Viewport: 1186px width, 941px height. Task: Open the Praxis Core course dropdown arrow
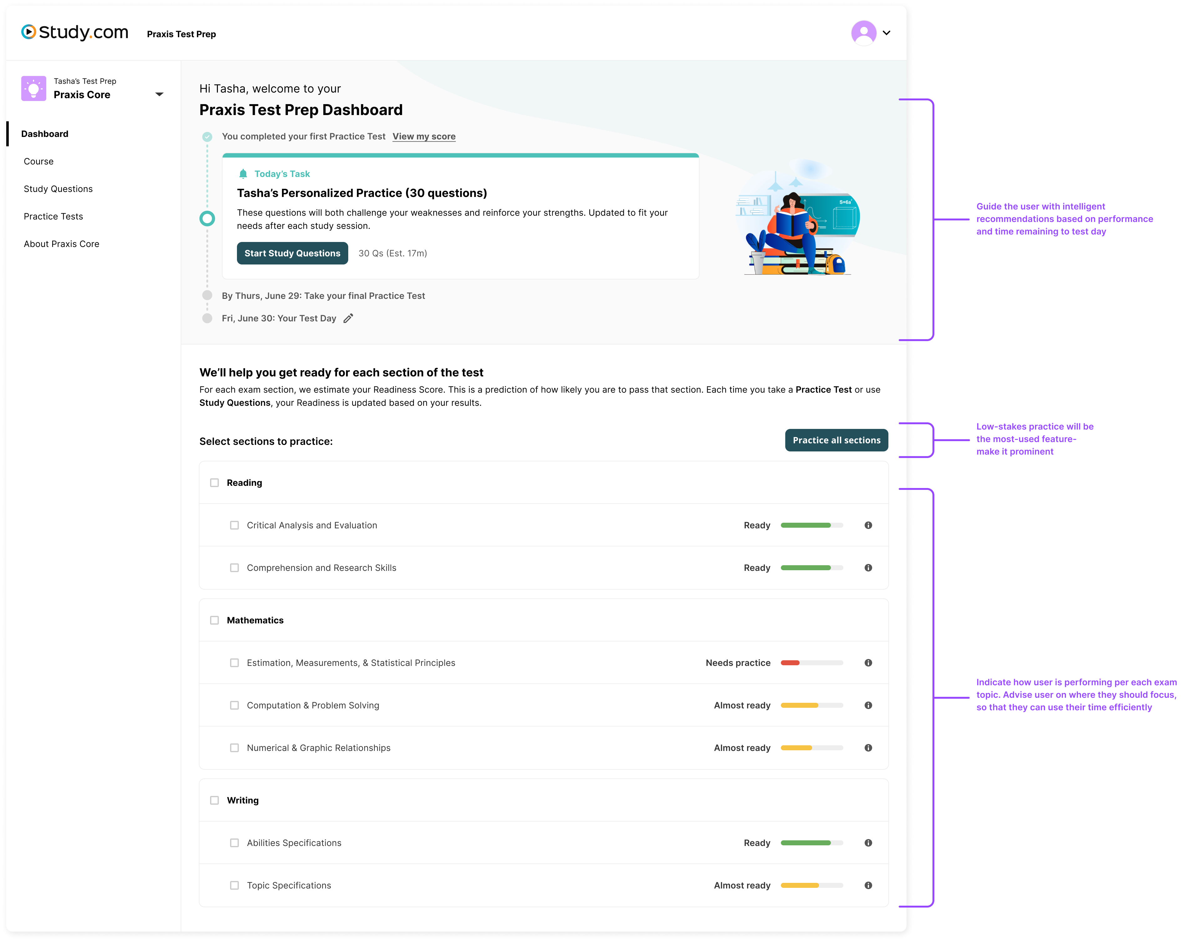click(x=159, y=95)
